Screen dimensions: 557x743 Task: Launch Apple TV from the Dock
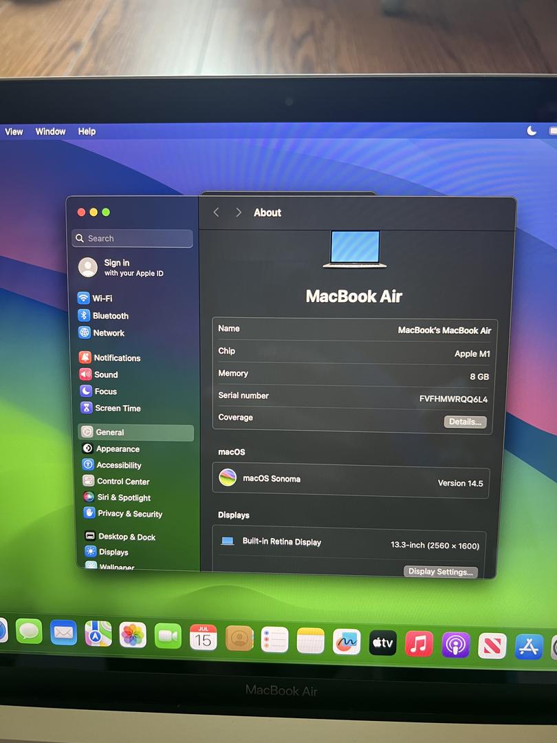coord(383,643)
